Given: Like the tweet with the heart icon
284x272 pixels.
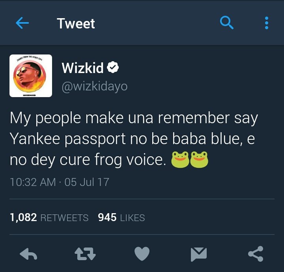Looking at the screenshot, I should (142, 254).
